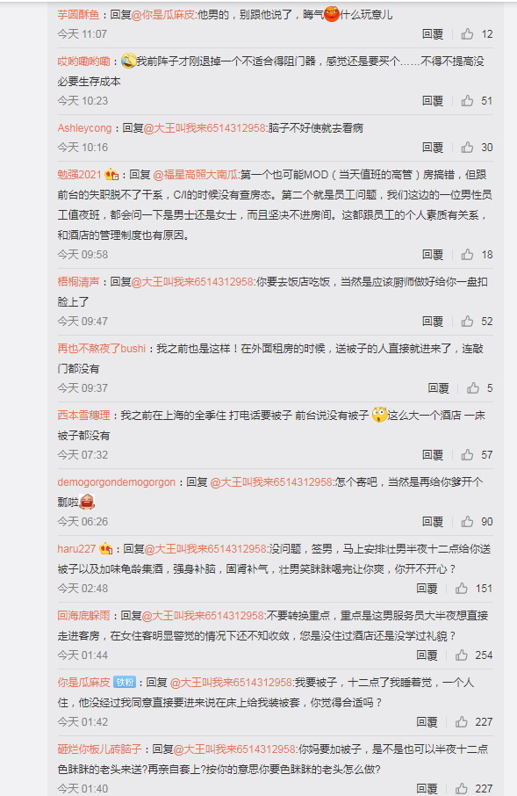Click the @福星高照大南瓜 mention

pos(196,175)
